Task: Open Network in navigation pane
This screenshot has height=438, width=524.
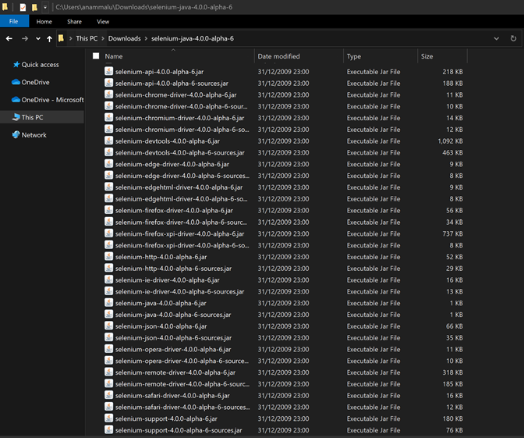Action: (x=34, y=135)
